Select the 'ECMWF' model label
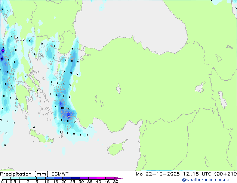 pos(60,174)
